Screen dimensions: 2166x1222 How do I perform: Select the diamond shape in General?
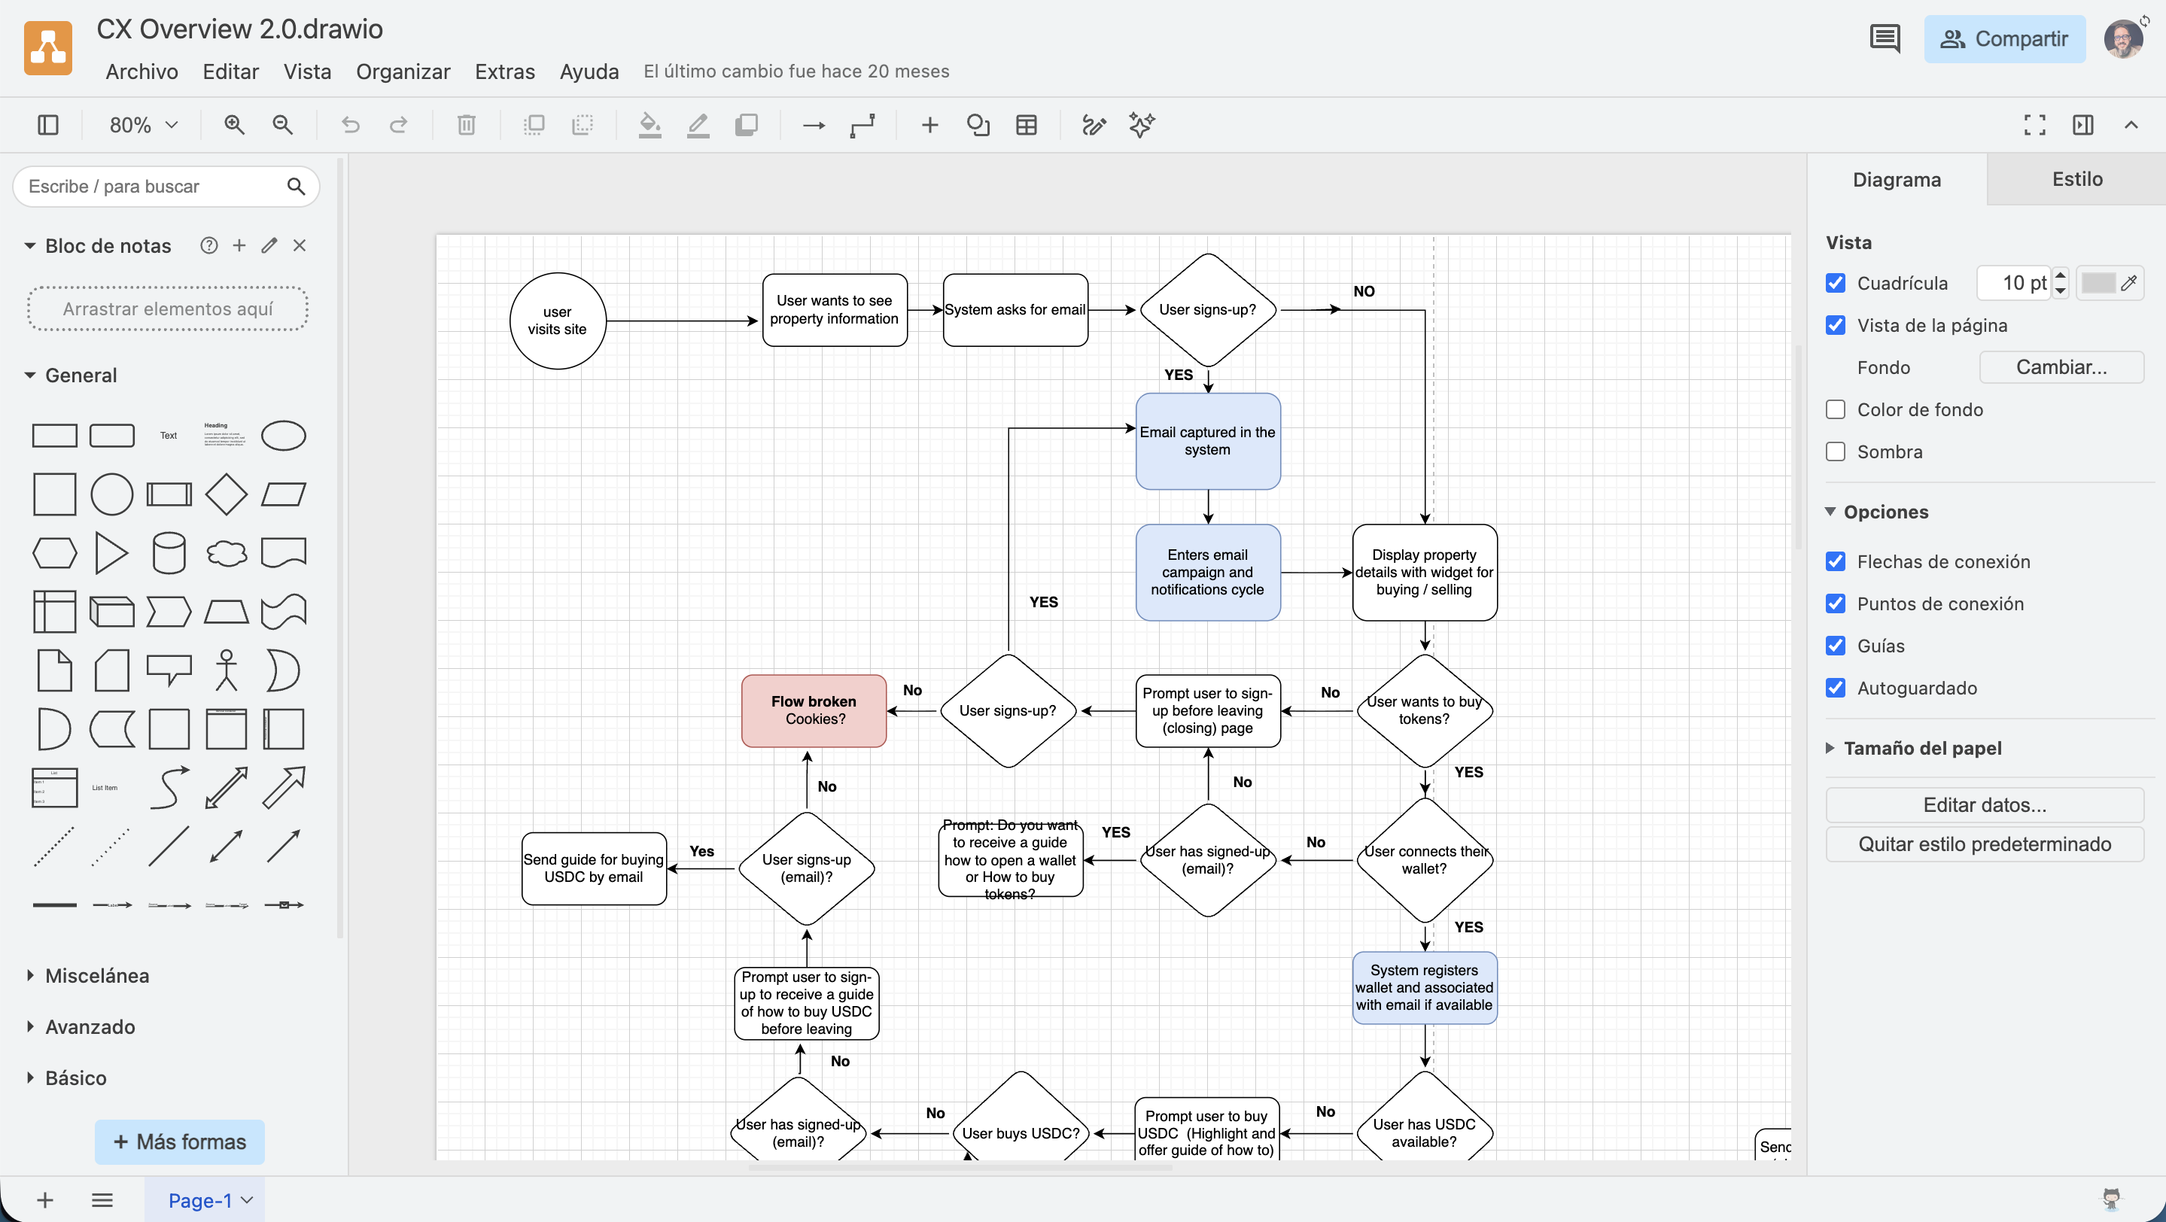pyautogui.click(x=227, y=494)
